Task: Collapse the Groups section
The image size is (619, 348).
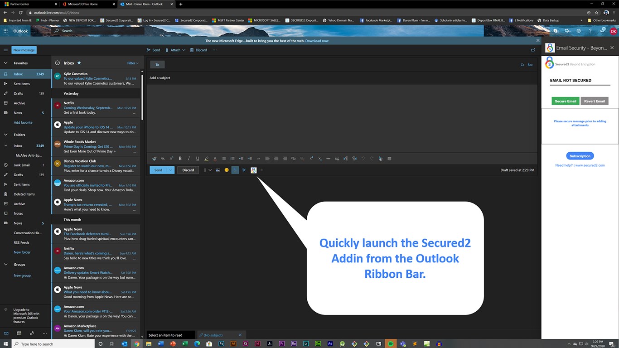Action: [x=5, y=264]
